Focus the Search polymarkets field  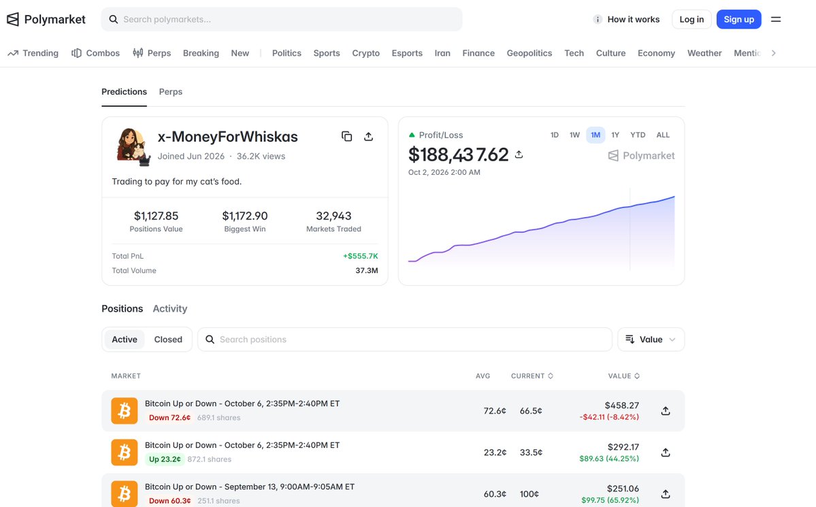282,19
